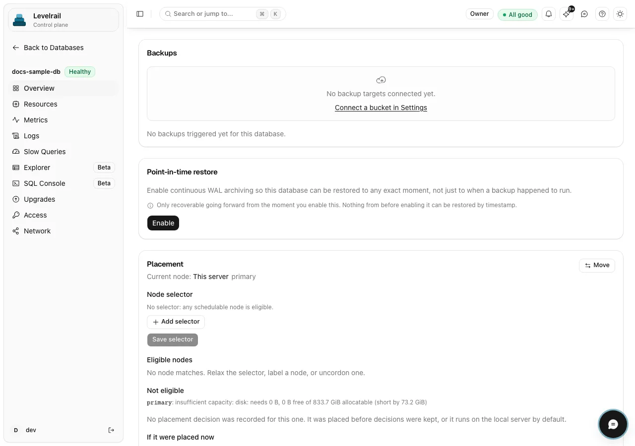
Task: Open the Access page
Action: pyautogui.click(x=63, y=215)
